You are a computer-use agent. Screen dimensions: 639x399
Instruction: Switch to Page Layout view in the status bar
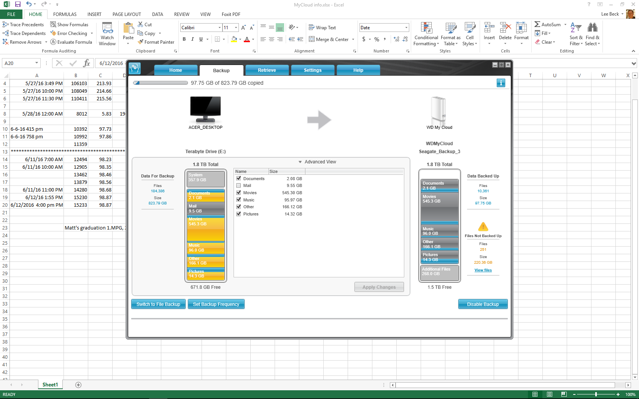550,394
